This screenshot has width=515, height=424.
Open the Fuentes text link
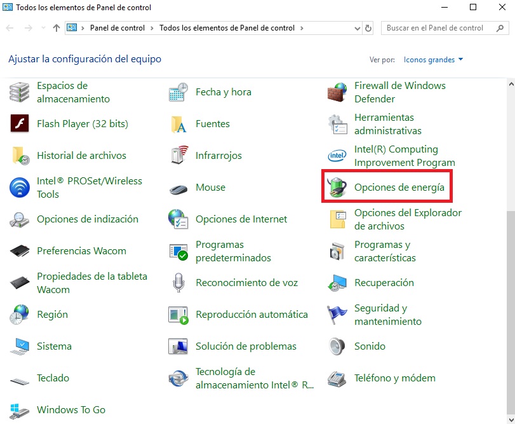coord(213,124)
